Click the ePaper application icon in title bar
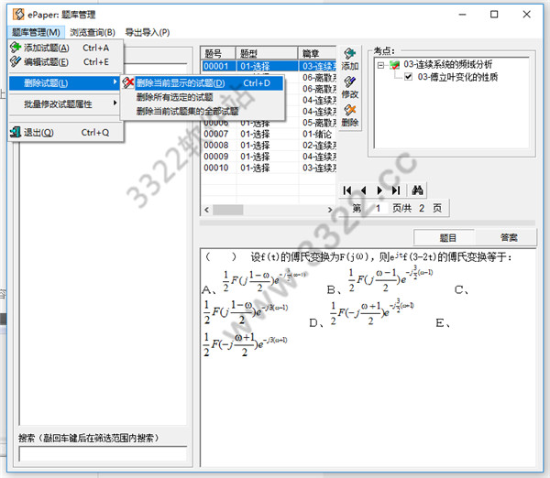The image size is (550, 478). coord(18,14)
